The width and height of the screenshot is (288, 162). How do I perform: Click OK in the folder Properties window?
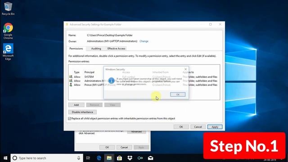click(107, 147)
